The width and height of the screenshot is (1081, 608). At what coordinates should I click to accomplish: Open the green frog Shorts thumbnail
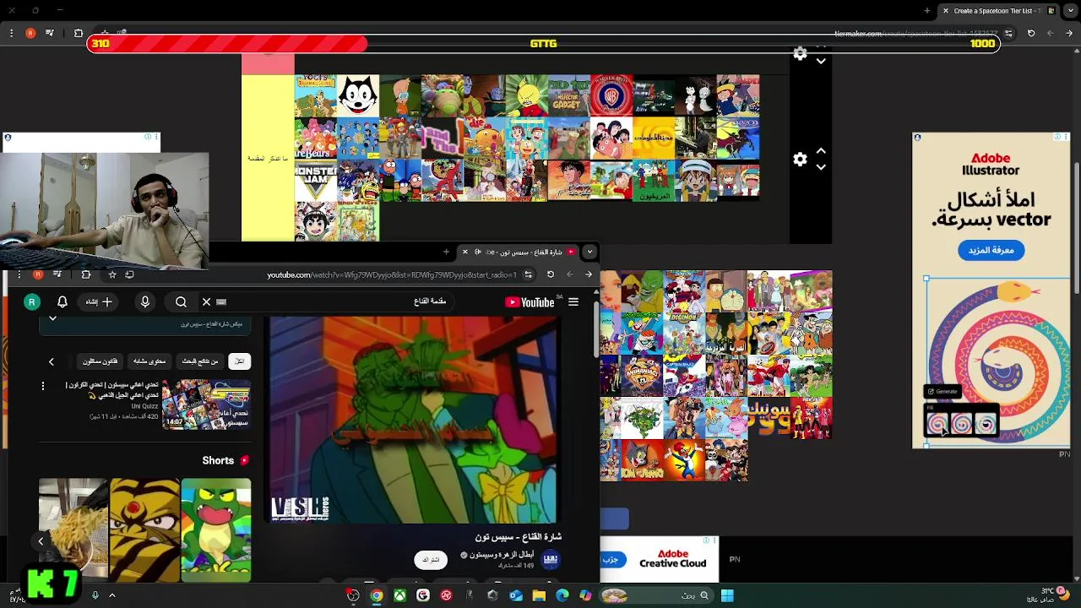216,530
